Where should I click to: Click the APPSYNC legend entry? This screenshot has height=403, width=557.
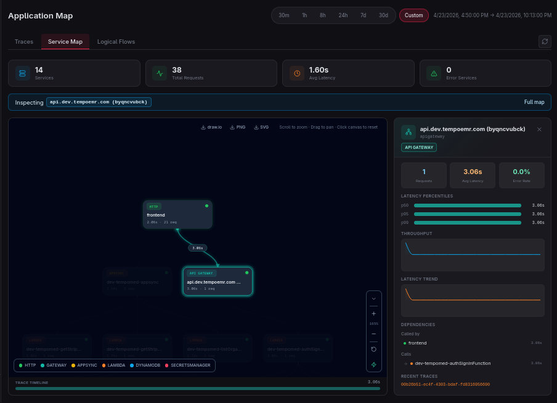[84, 365]
